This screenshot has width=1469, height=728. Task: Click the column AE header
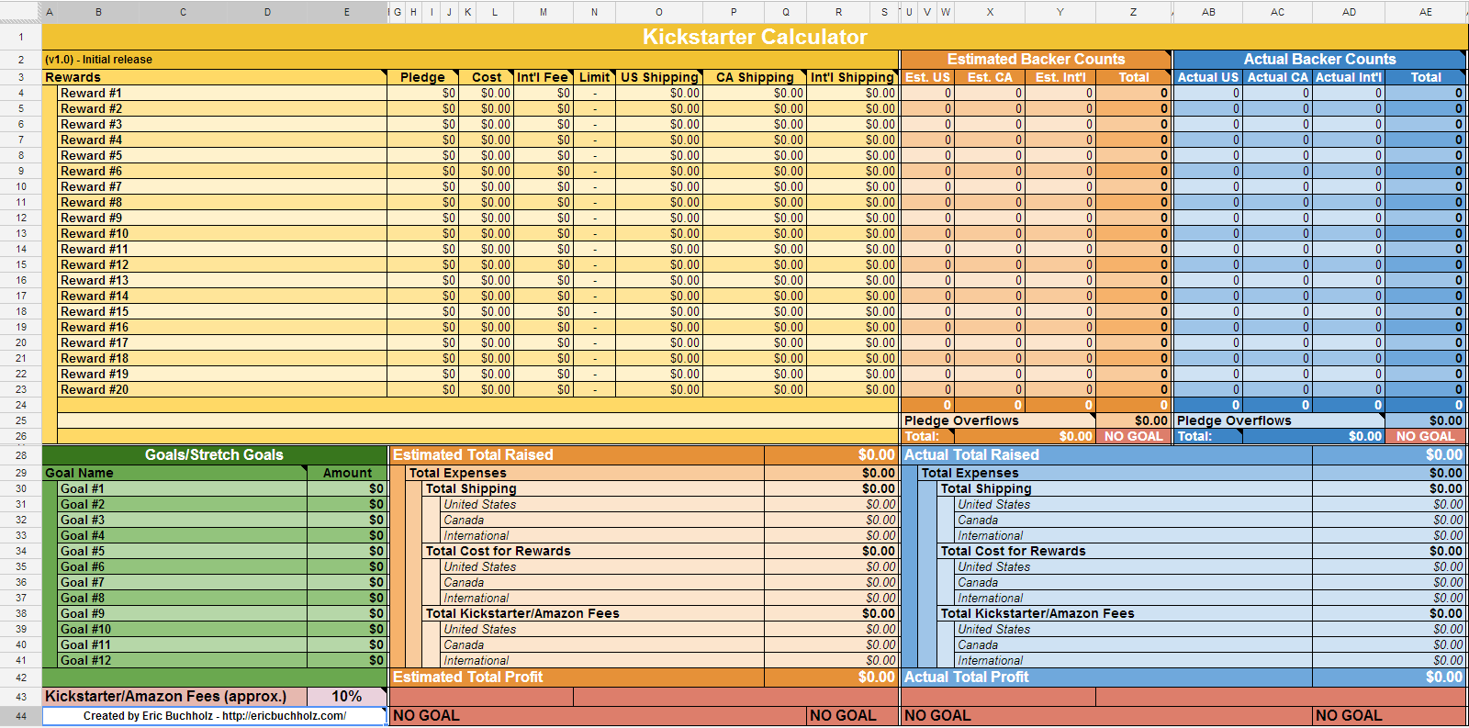[x=1426, y=12]
